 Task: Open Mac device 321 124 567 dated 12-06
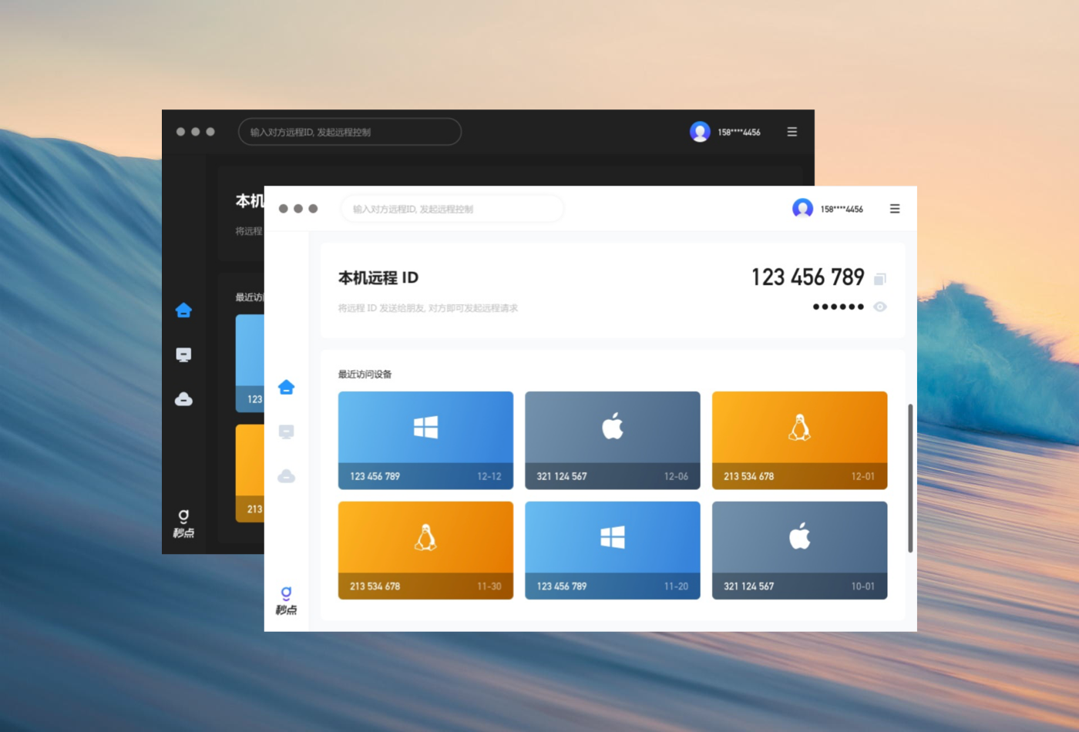click(x=613, y=440)
